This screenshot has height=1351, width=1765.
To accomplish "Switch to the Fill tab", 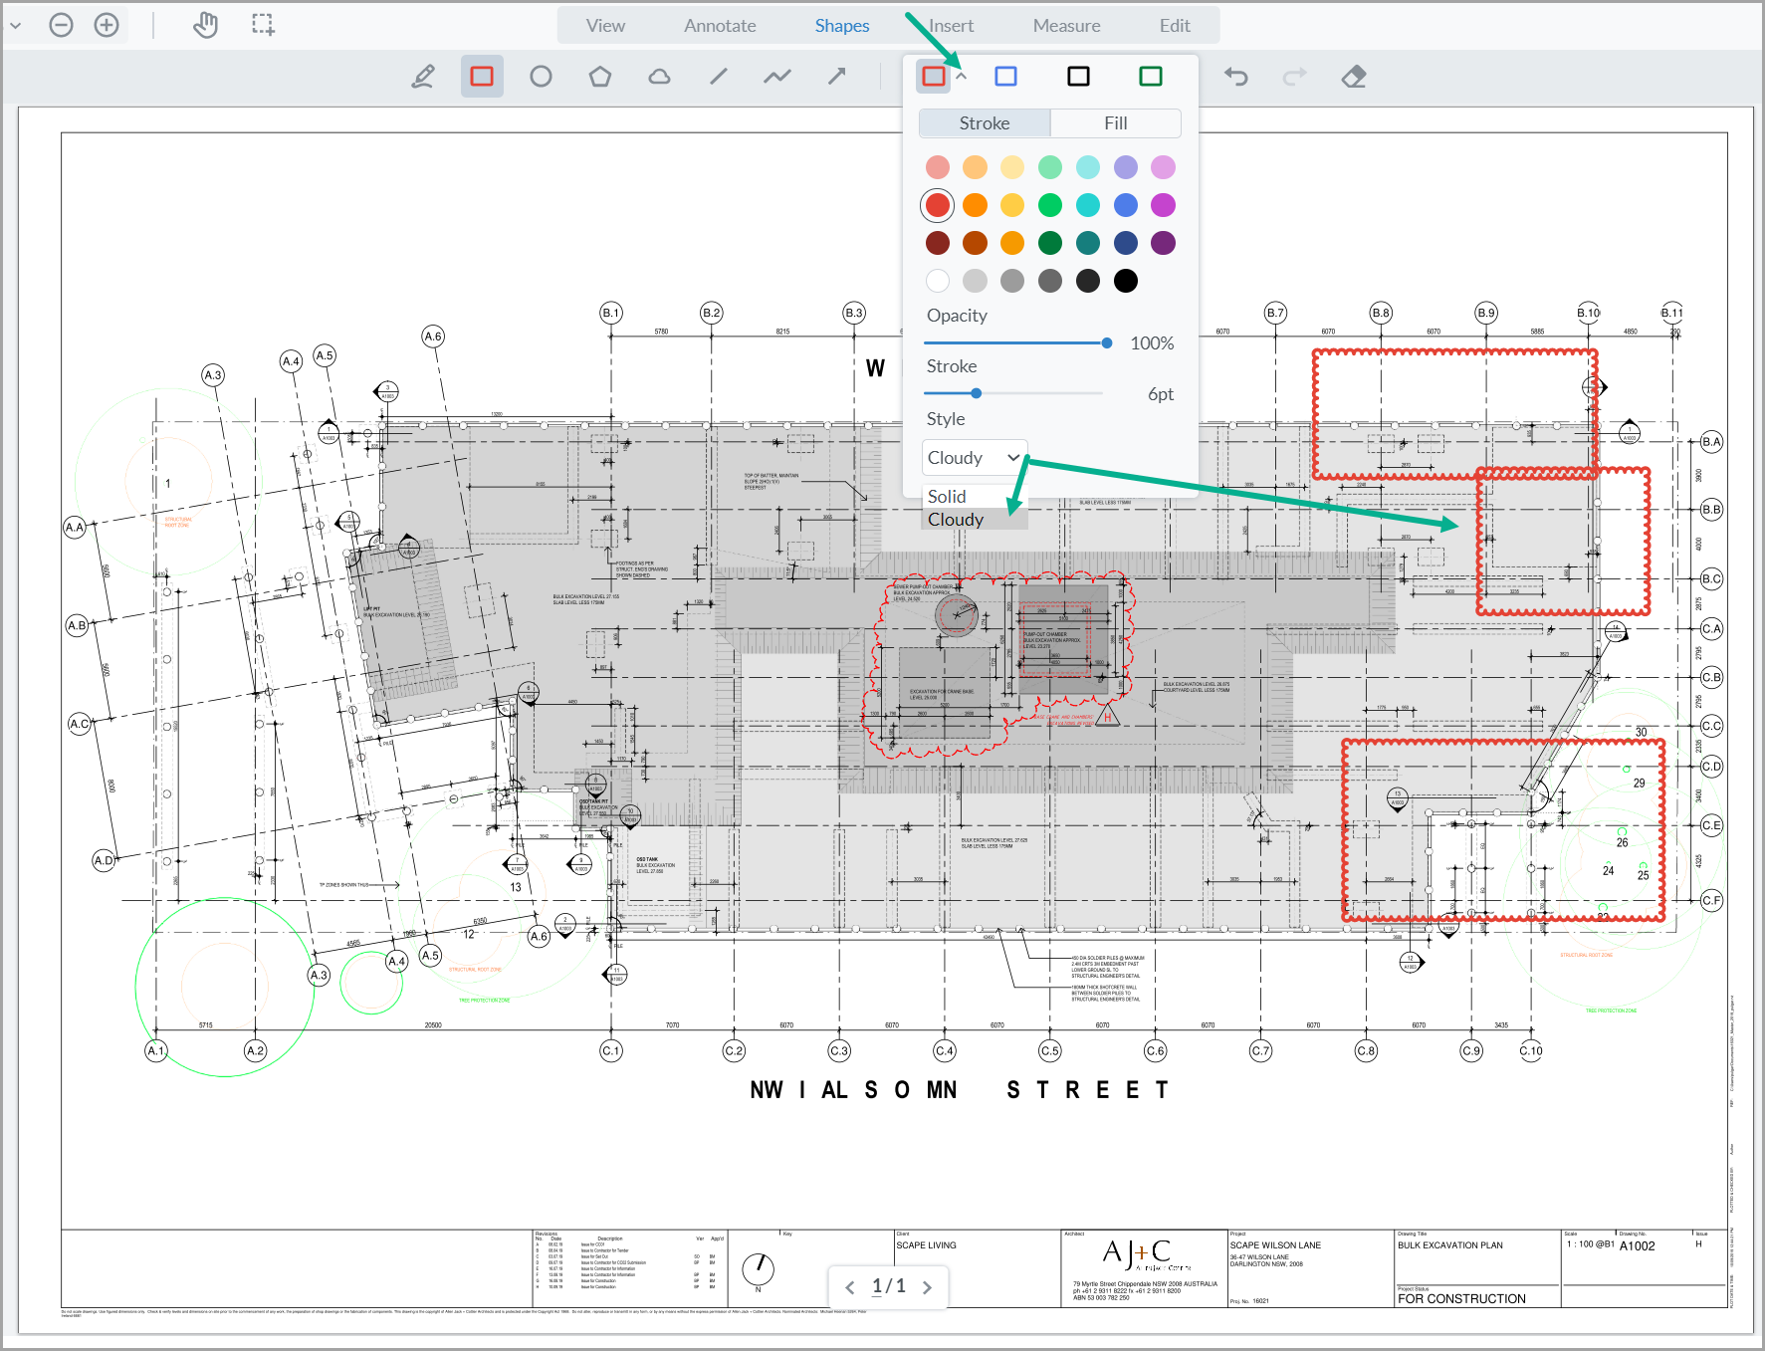I will click(1115, 122).
